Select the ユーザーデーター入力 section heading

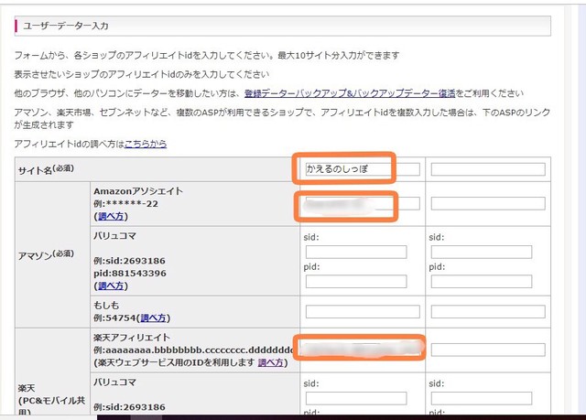click(x=66, y=26)
